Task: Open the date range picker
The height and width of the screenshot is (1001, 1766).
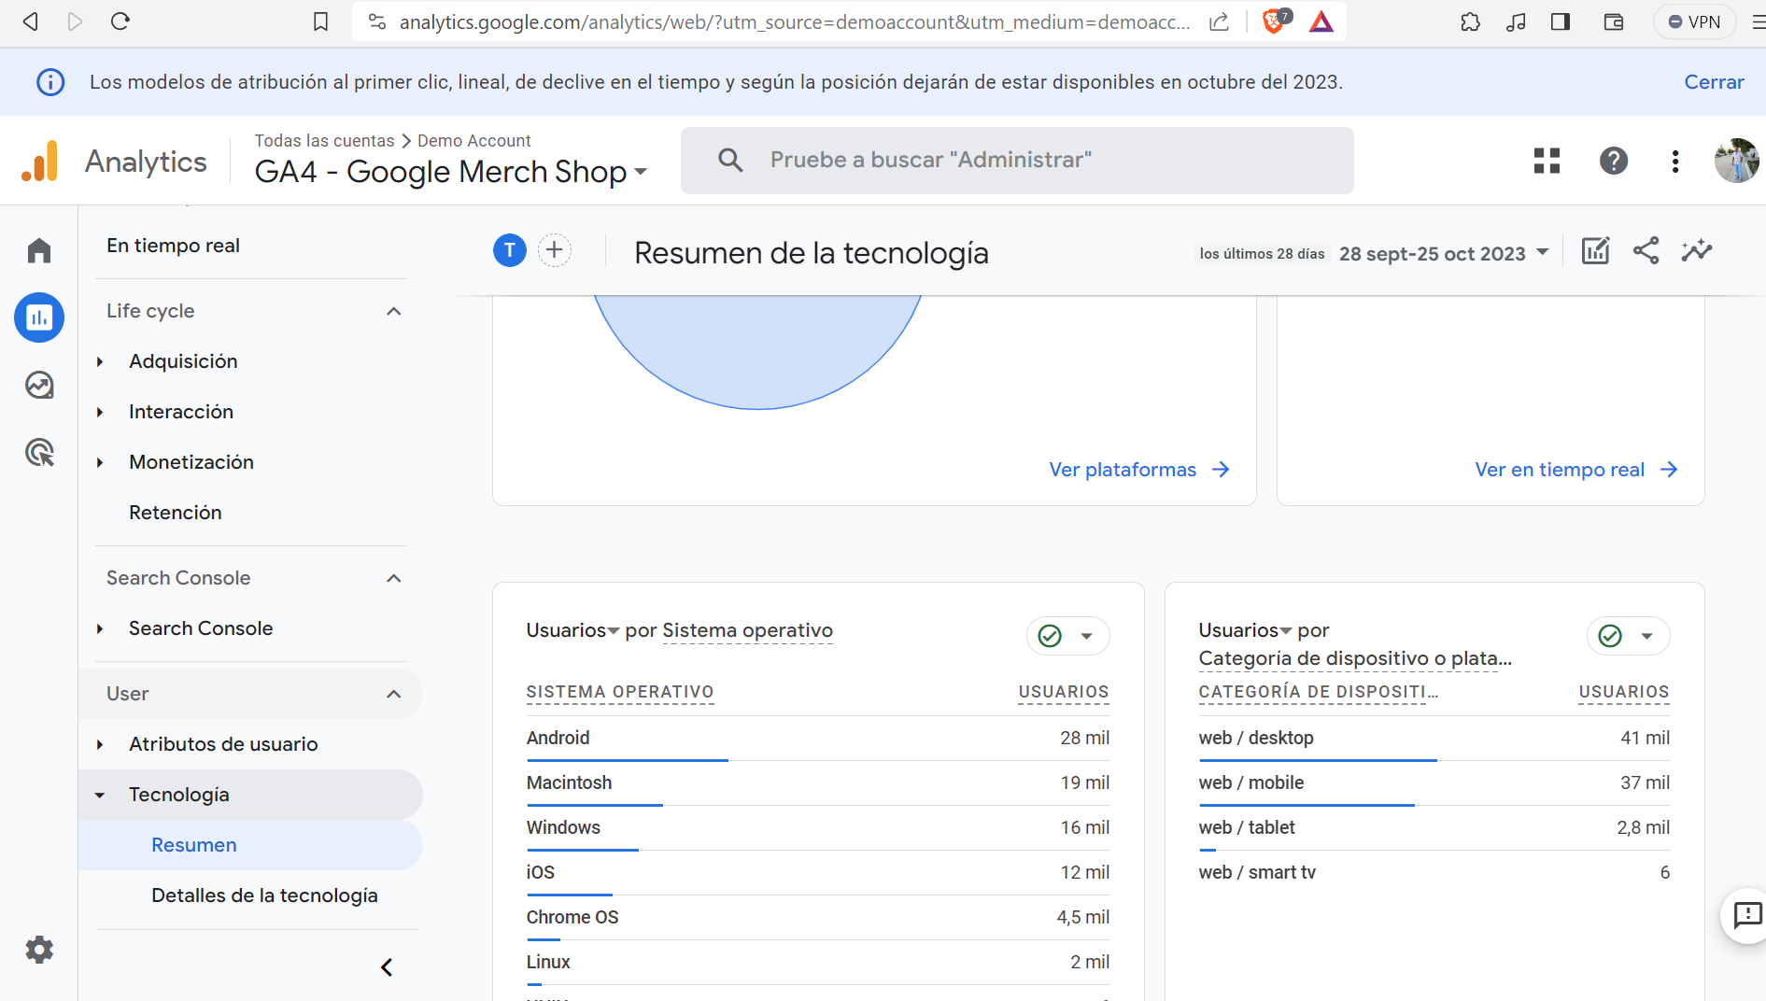Action: point(1445,253)
